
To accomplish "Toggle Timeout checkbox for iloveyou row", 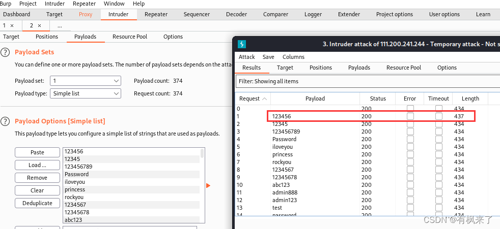I will coord(439,147).
